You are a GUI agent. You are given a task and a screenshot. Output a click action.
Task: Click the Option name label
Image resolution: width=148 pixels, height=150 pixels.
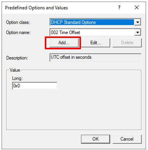(18, 33)
